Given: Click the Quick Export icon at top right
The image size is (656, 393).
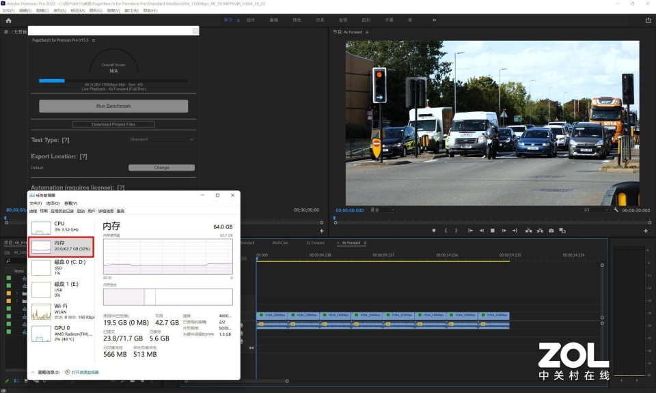Looking at the screenshot, I should [647, 20].
